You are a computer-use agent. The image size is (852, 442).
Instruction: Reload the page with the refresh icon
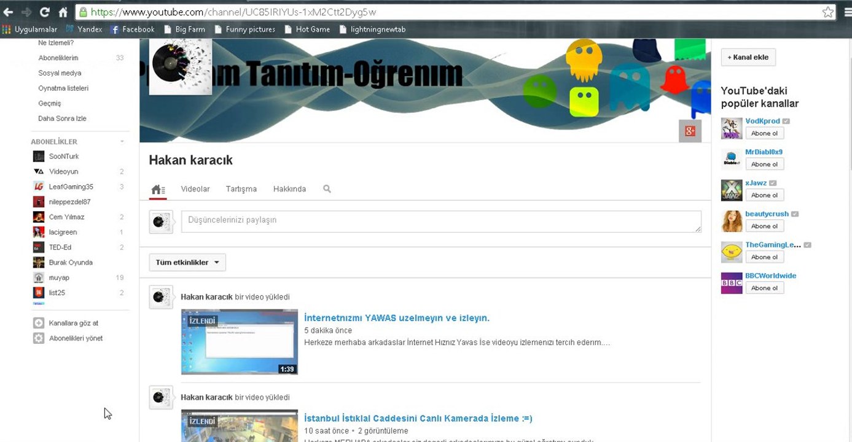click(x=44, y=12)
